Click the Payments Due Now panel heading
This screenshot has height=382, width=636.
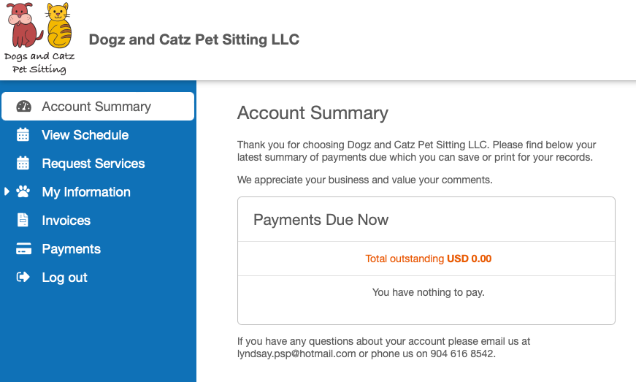point(321,220)
